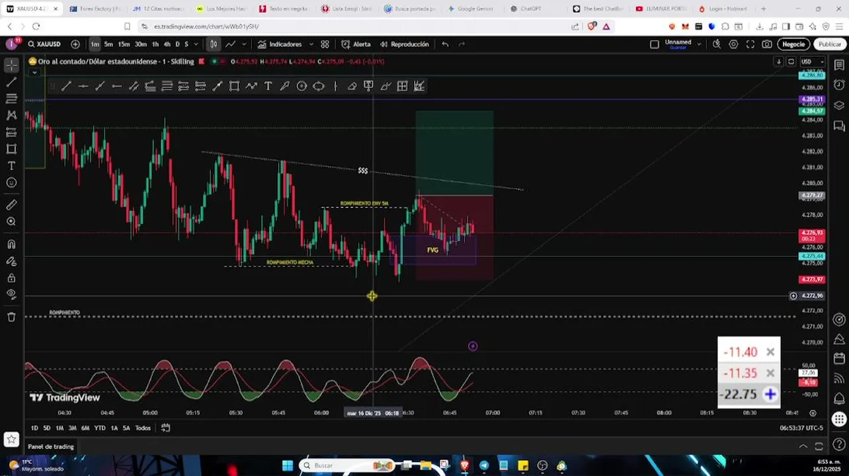
Task: Select the ruler measure tool
Action: click(11, 205)
